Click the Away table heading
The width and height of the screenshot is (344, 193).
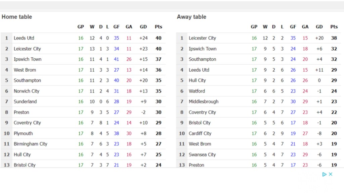tap(191, 17)
